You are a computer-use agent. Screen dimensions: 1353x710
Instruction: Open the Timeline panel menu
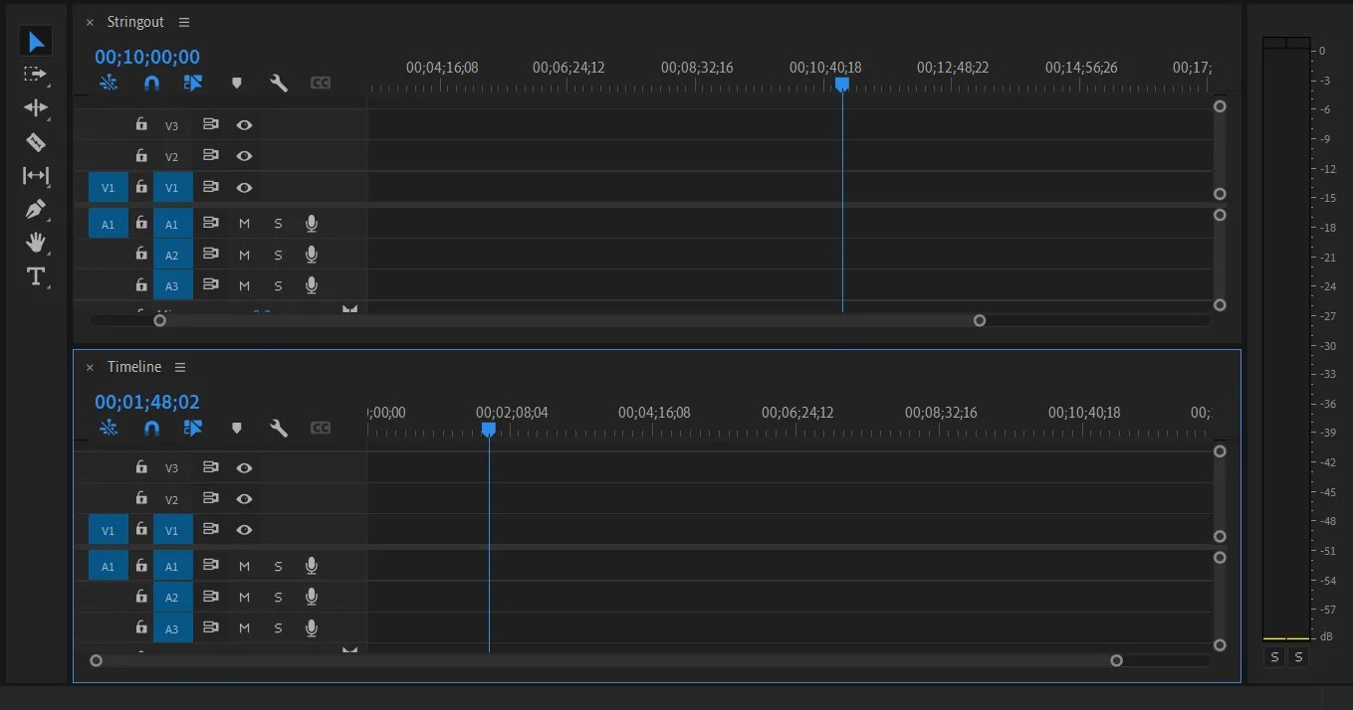click(x=180, y=366)
